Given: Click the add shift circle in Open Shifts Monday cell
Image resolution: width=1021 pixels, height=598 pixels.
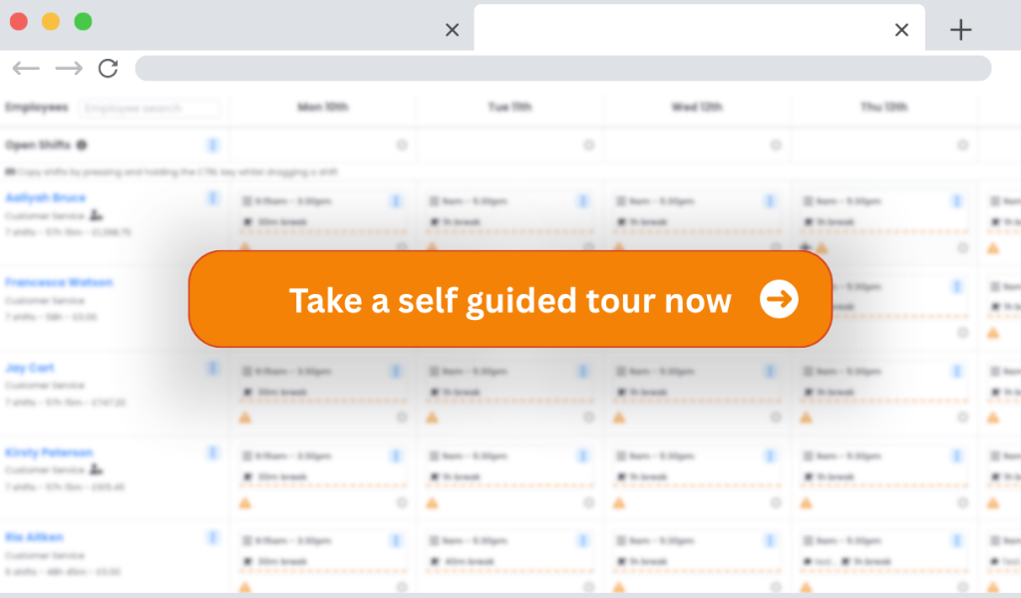Looking at the screenshot, I should pyautogui.click(x=402, y=146).
